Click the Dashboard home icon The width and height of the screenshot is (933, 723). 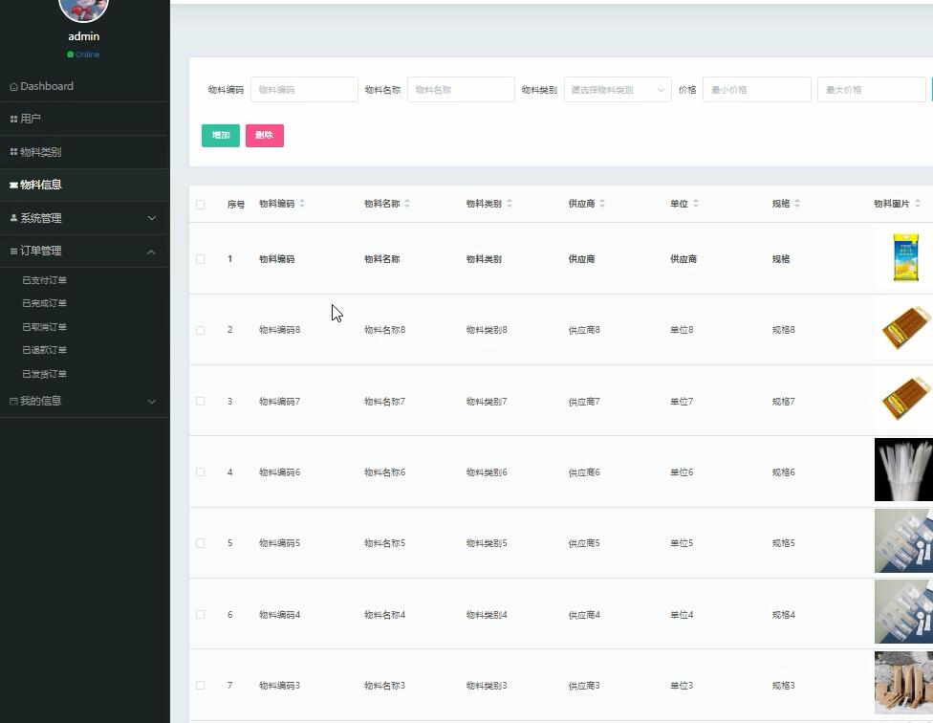coord(13,87)
